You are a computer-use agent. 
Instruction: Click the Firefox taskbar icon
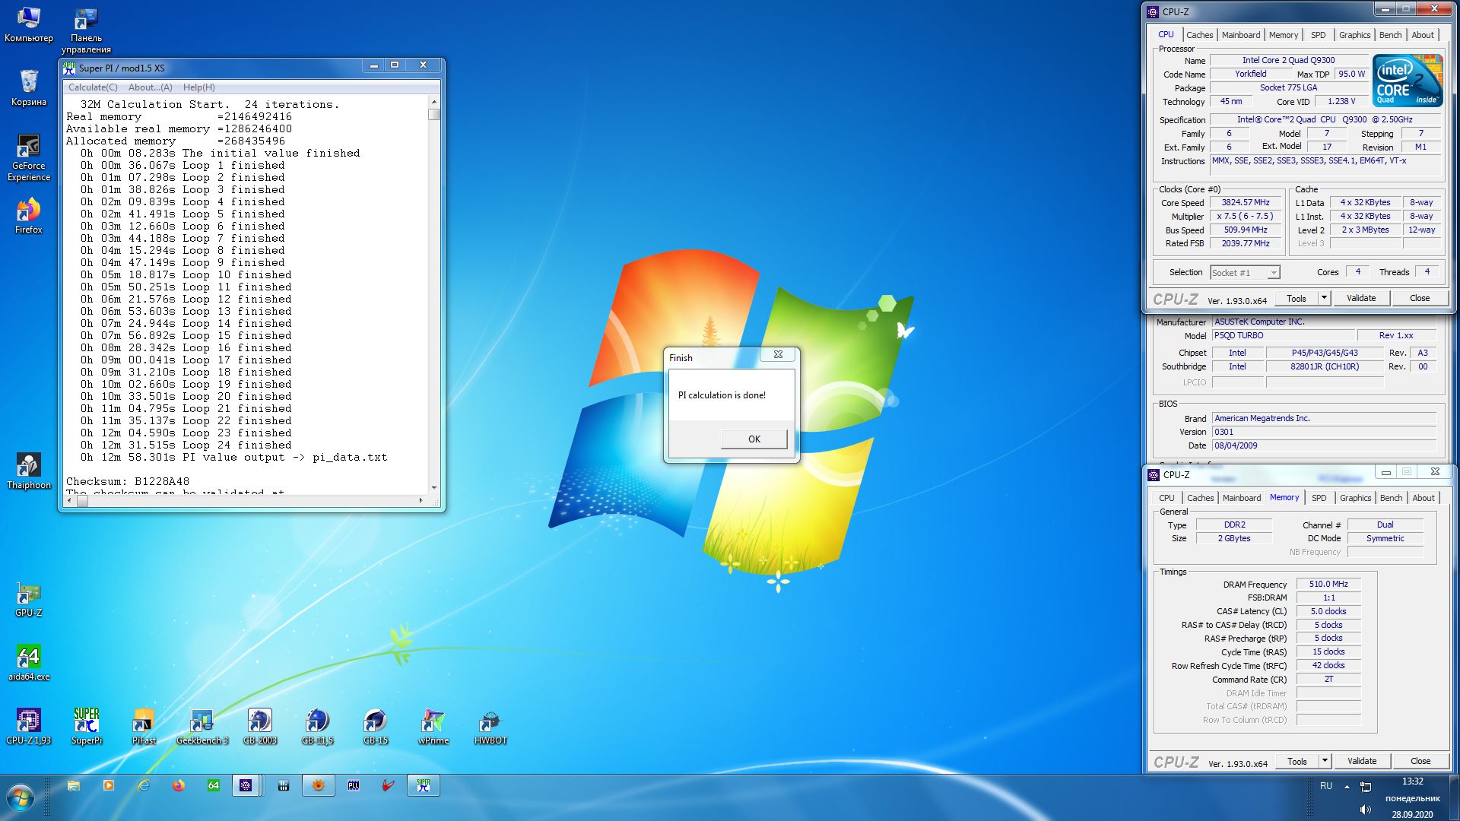click(179, 785)
